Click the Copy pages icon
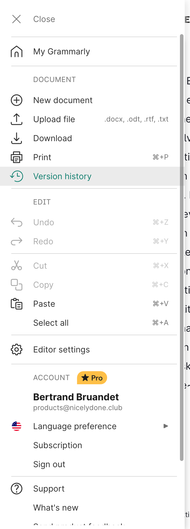Screen dimensions: 190x529 17,284
